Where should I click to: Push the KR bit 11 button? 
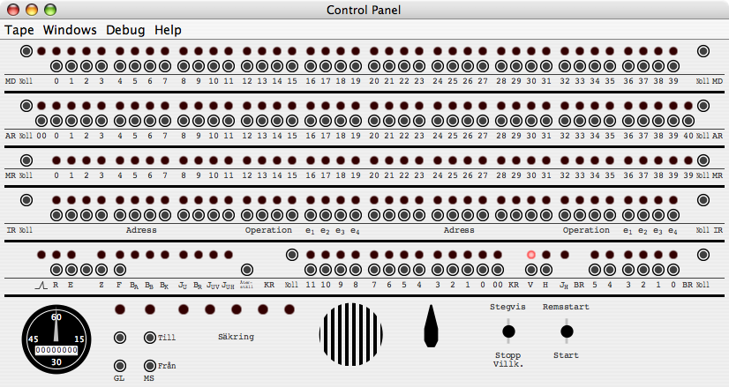tap(311, 270)
